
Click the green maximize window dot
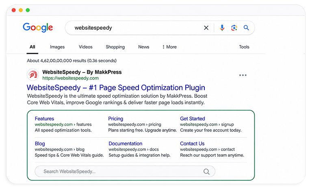pyautogui.click(x=28, y=10)
